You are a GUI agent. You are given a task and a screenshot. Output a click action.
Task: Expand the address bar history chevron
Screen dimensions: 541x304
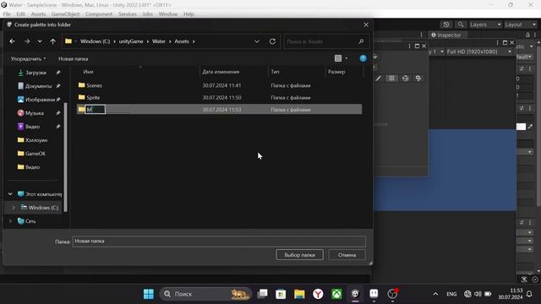[257, 41]
